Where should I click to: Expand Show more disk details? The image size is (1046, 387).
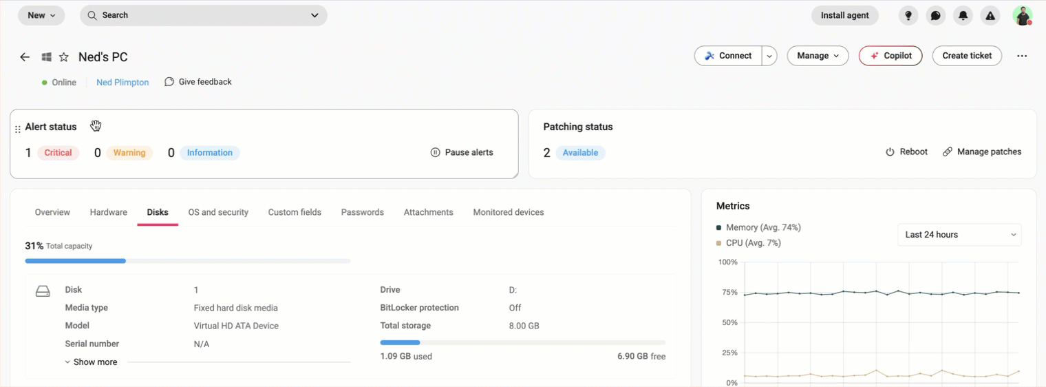[91, 362]
